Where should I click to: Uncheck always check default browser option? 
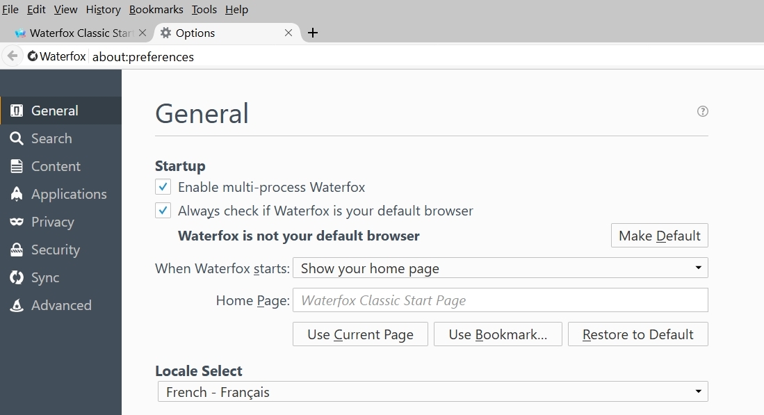click(x=163, y=211)
